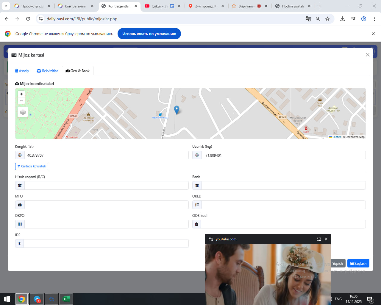Switch to the Rekvizitlar tab
This screenshot has height=305, width=381.
tap(47, 71)
